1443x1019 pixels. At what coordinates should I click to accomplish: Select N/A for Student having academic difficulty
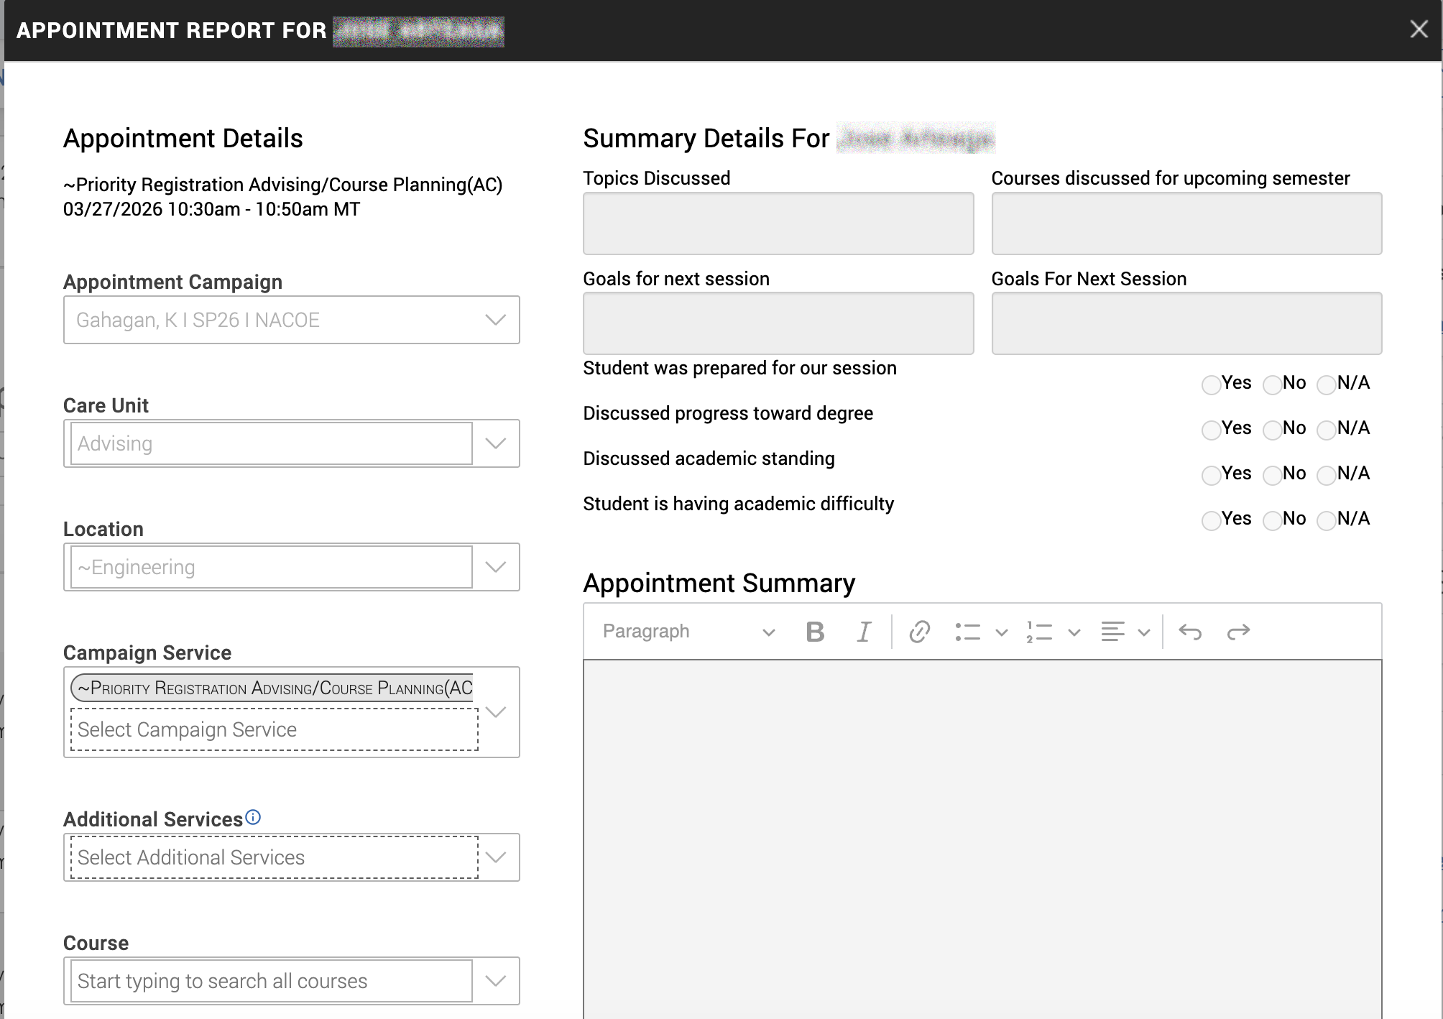1326,520
